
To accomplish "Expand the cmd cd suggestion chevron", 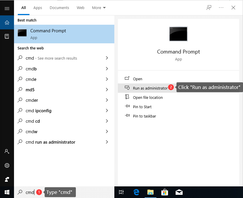I will [x=107, y=121].
